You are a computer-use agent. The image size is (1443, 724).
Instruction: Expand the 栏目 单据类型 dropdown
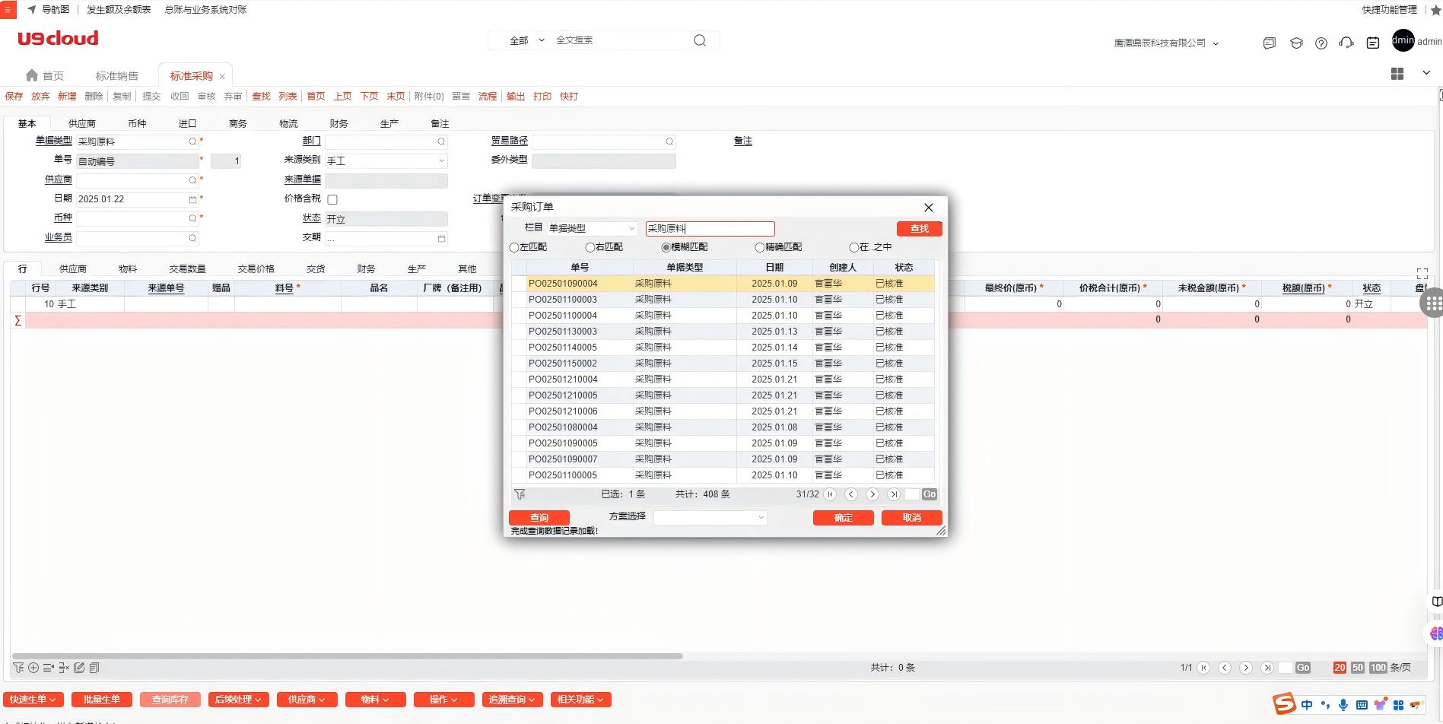tap(631, 228)
